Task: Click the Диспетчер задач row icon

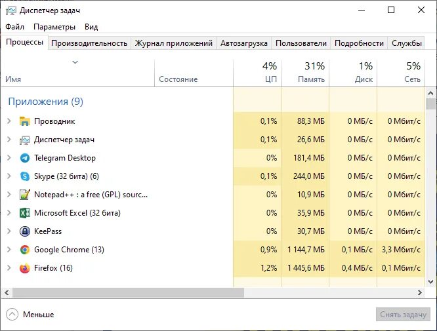Action: coord(24,140)
